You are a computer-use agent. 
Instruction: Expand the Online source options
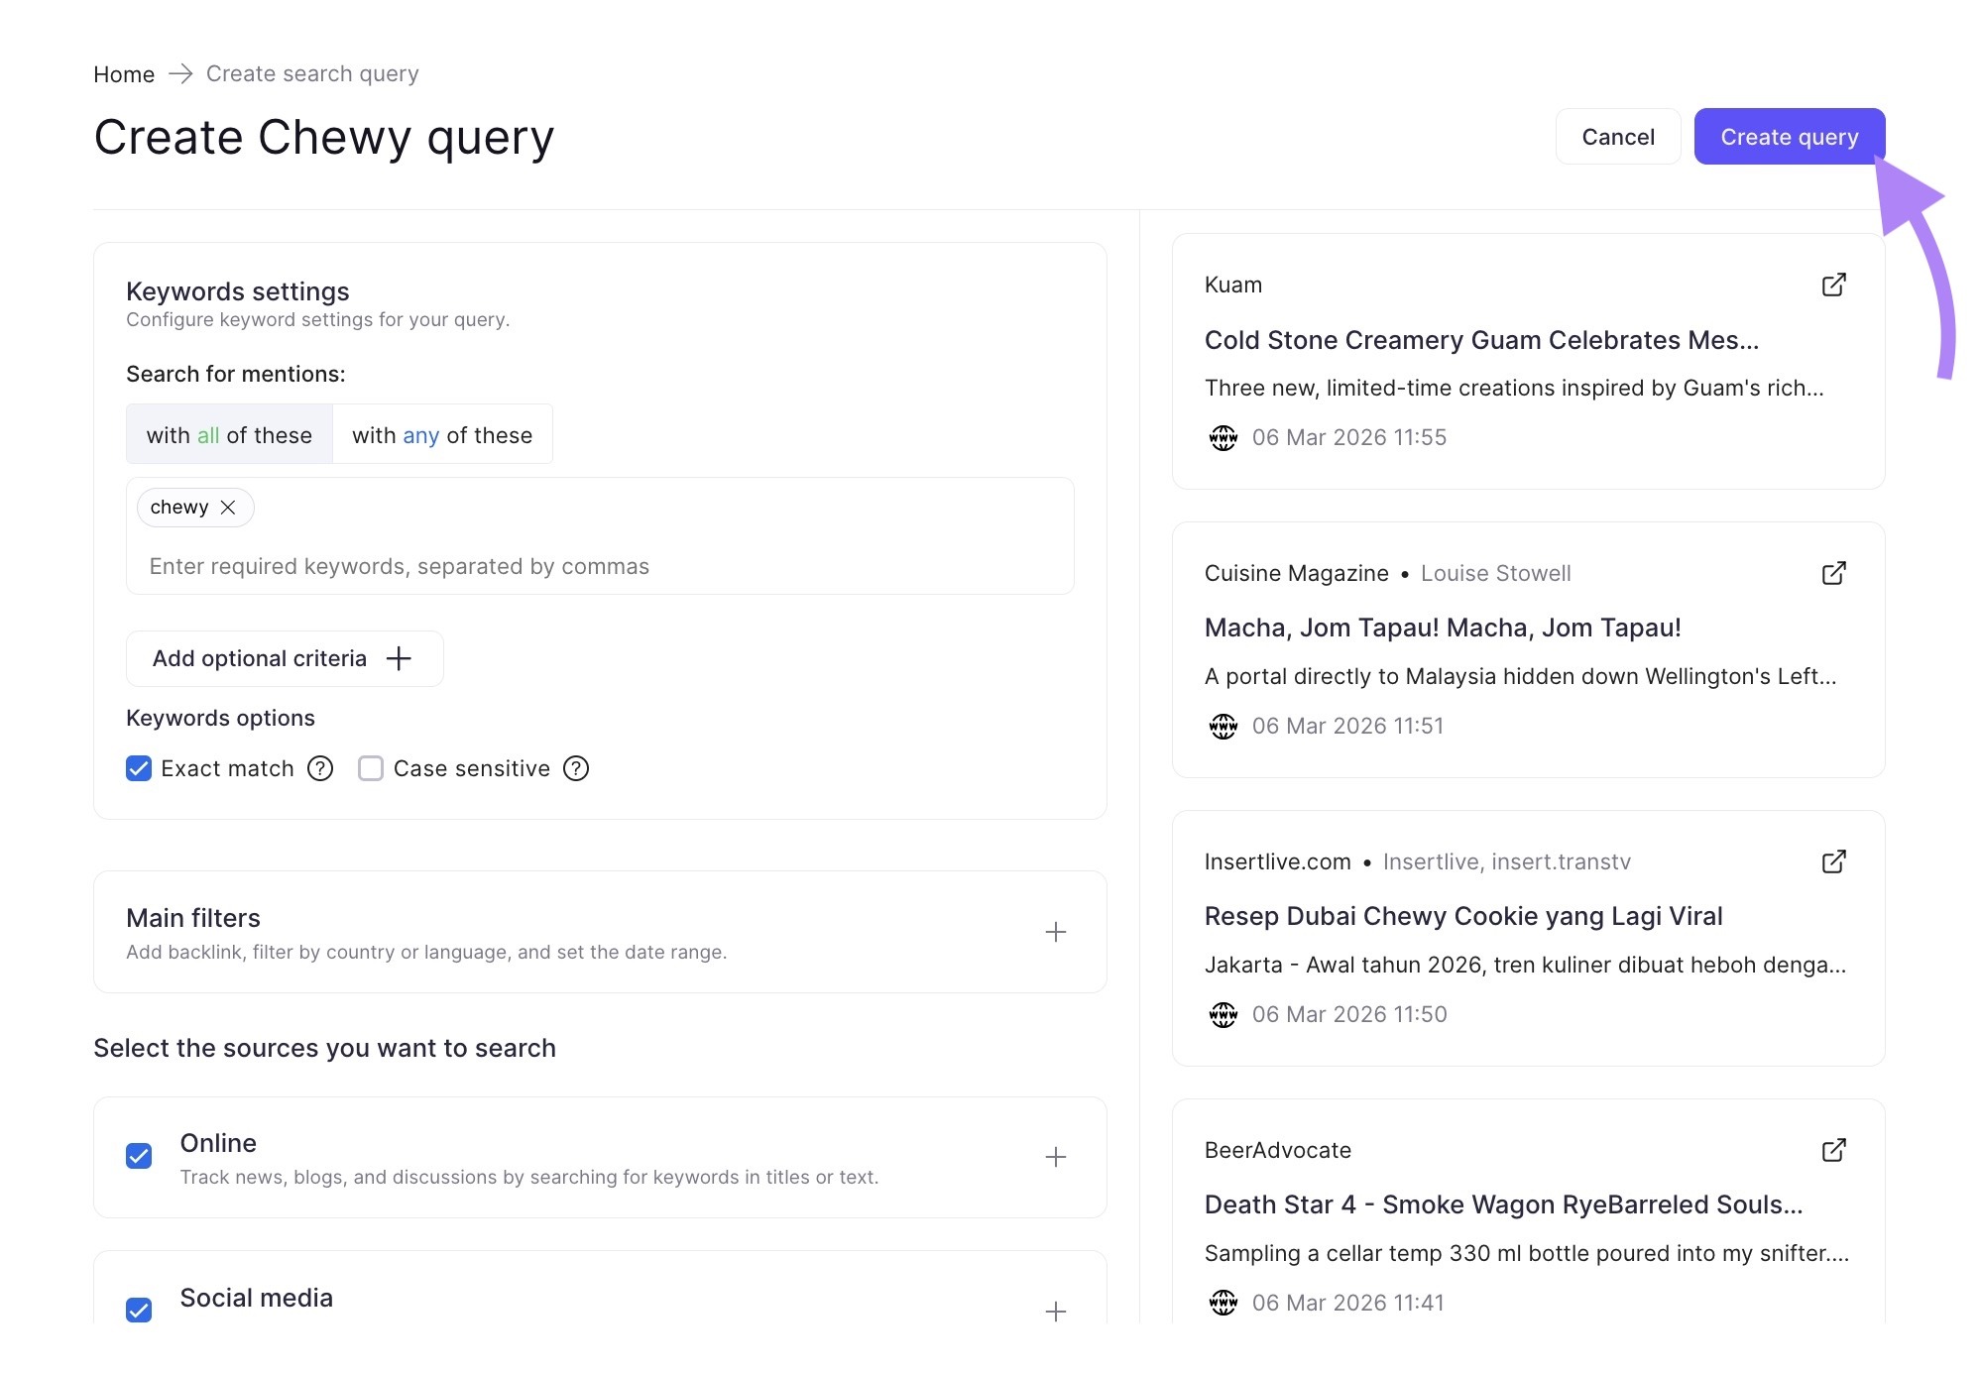tap(1056, 1156)
